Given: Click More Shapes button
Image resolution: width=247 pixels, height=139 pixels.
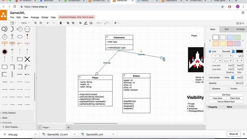Looking at the screenshot, I should pos(10,127).
